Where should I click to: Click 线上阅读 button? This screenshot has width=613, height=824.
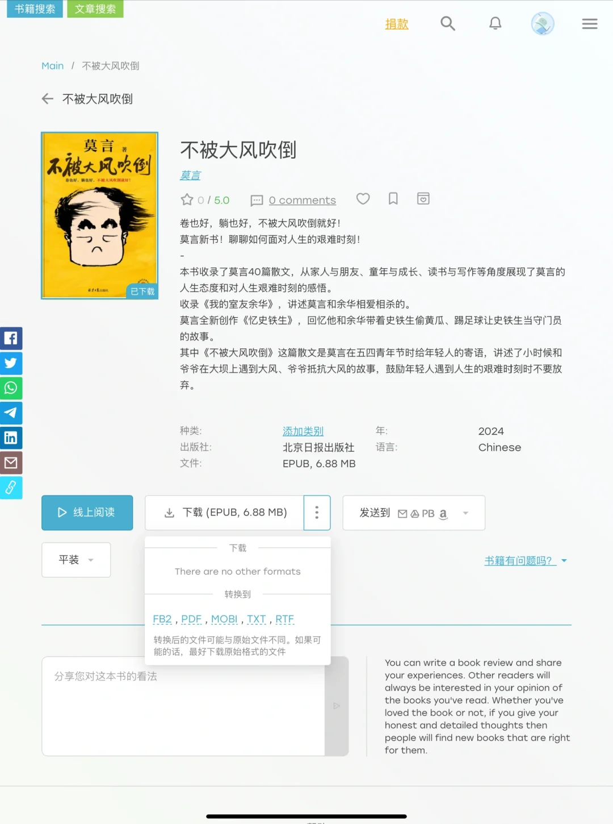click(x=87, y=513)
